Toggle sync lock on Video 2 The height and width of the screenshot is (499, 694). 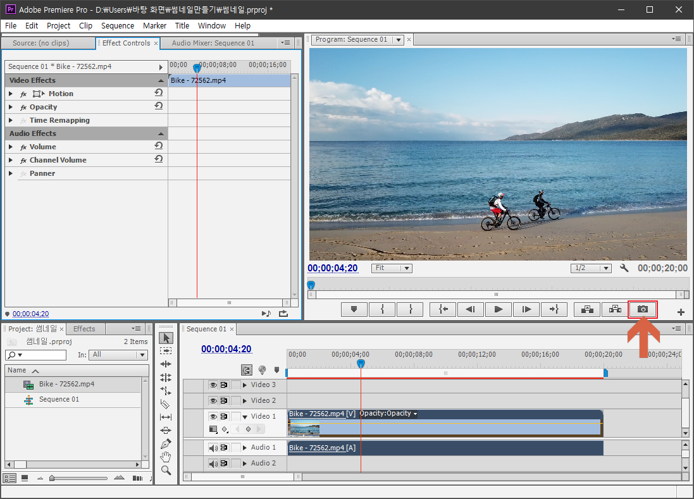224,400
